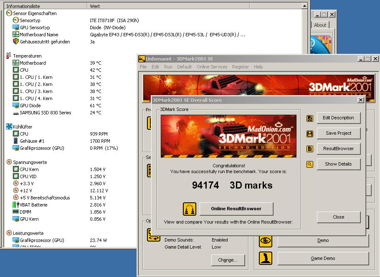Click the CPU Kern chip icon

[16, 169]
